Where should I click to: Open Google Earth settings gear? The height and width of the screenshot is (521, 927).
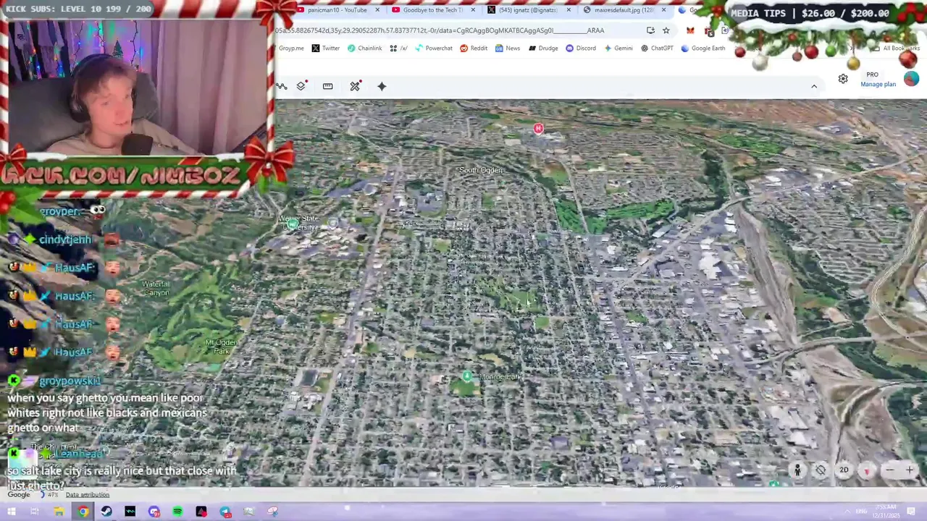843,79
